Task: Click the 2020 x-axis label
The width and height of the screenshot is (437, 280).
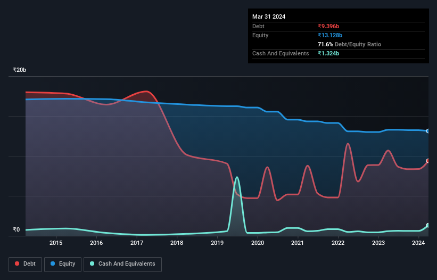Action: tap(258, 243)
